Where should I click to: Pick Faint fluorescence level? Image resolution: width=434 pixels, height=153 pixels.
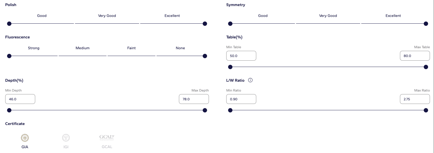click(x=131, y=48)
